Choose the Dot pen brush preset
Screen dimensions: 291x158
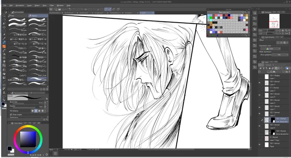(x=18, y=29)
